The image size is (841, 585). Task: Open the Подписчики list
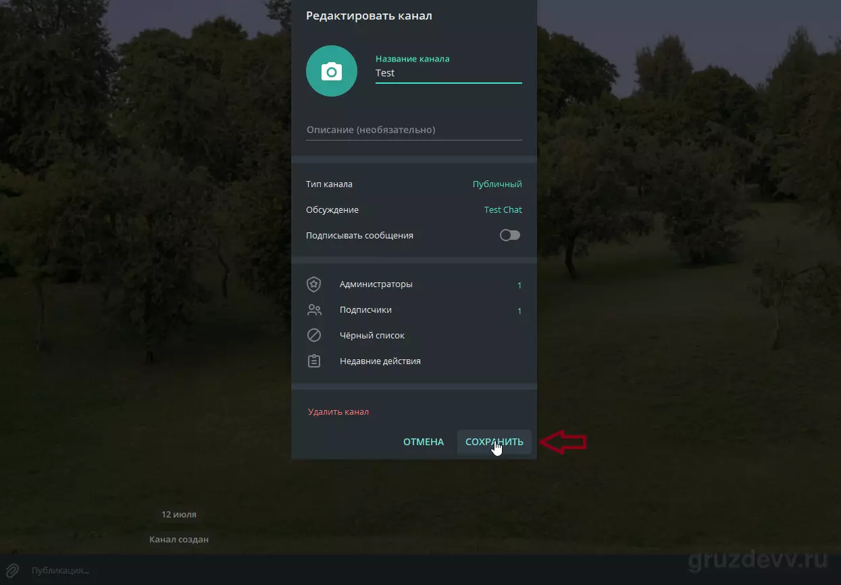coord(414,310)
